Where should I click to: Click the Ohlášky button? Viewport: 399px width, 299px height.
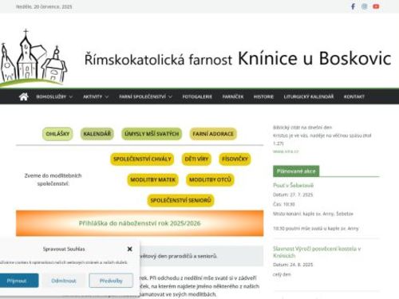click(57, 134)
